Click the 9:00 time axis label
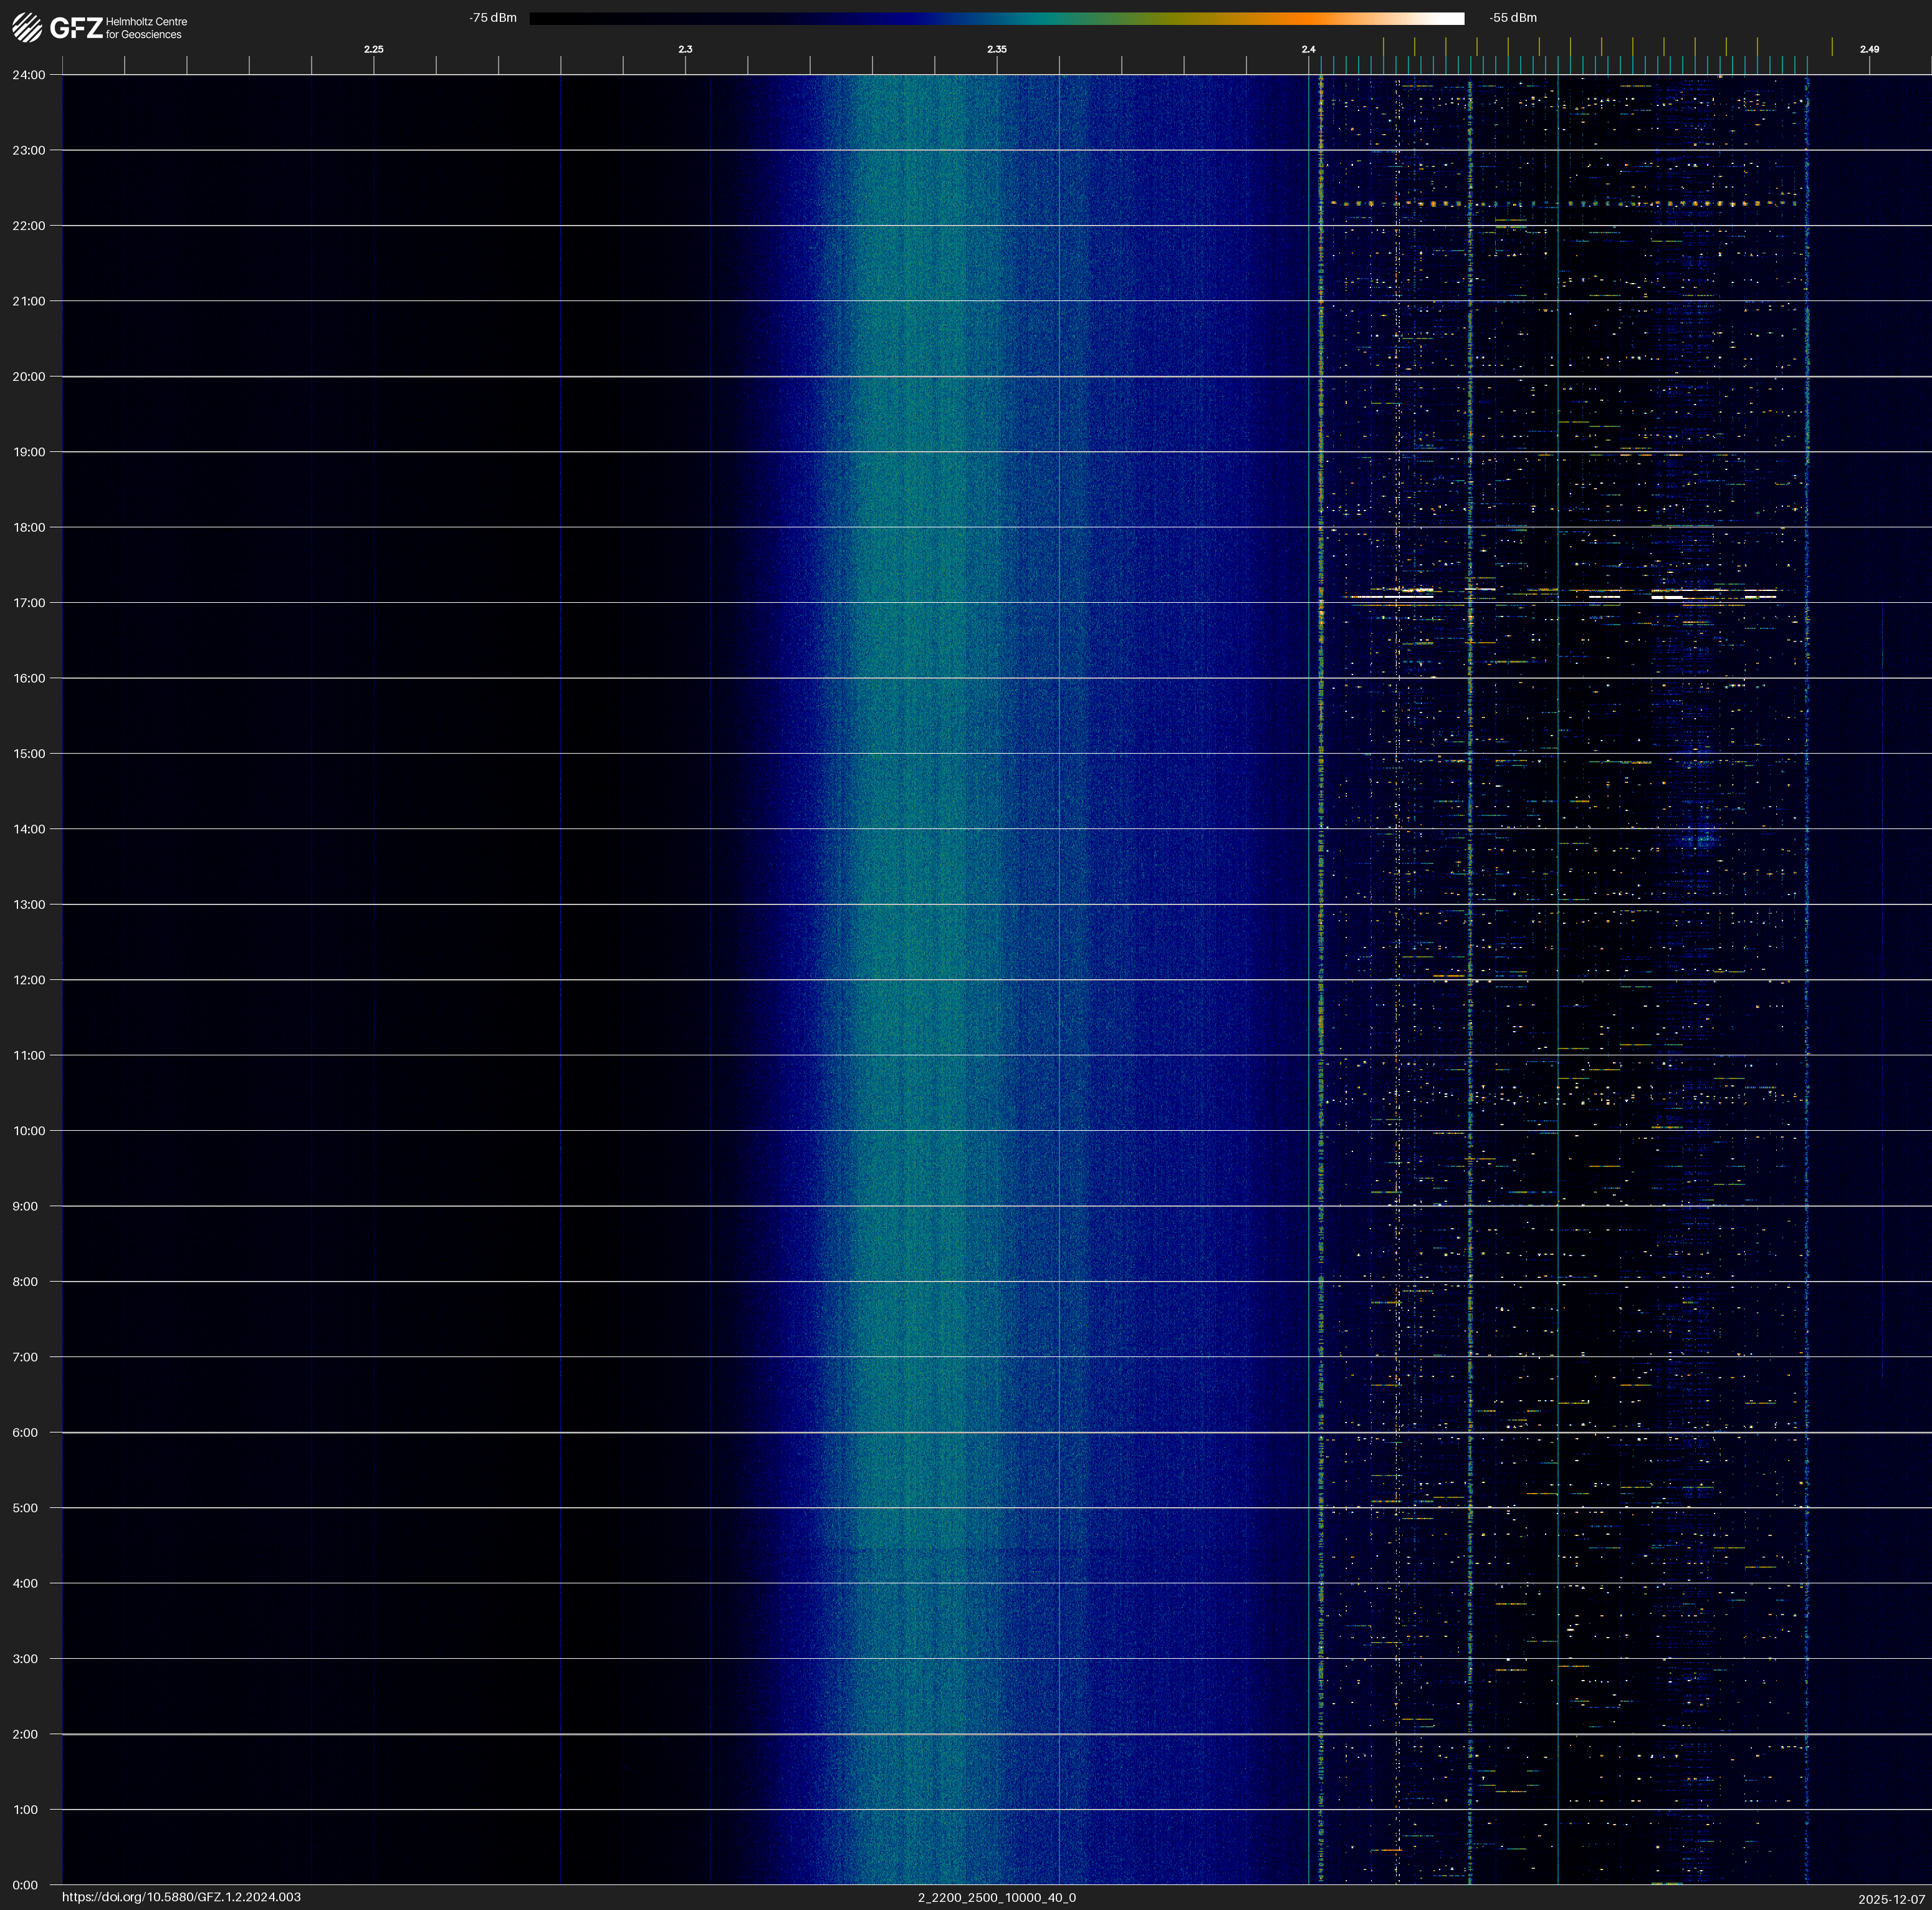This screenshot has width=1932, height=1910. [x=25, y=1206]
